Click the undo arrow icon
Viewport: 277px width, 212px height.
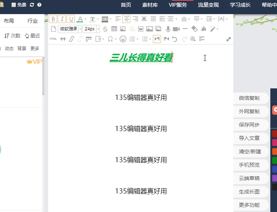(x=175, y=39)
